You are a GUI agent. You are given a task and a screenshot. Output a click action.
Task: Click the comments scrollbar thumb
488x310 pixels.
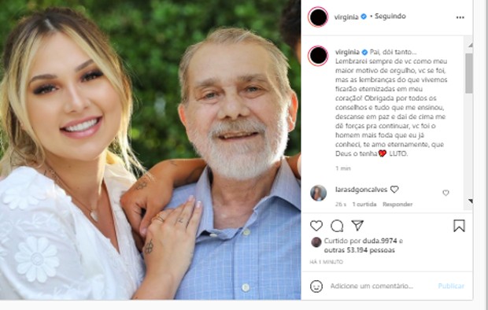point(468,73)
